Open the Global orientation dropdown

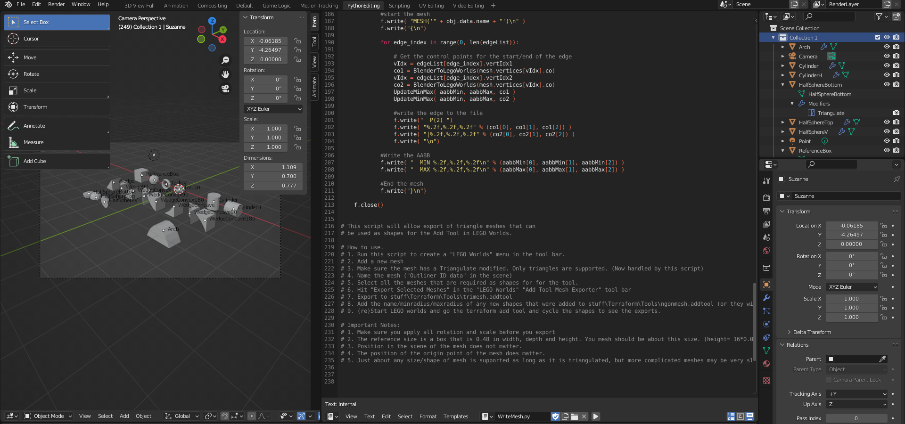(181, 416)
